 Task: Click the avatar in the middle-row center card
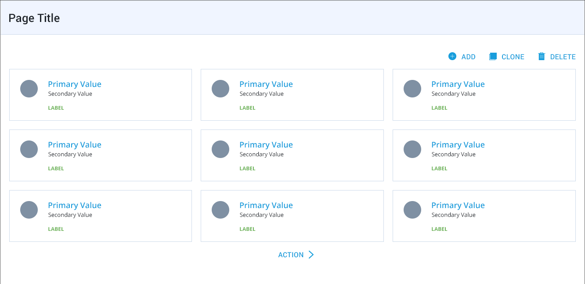(220, 149)
